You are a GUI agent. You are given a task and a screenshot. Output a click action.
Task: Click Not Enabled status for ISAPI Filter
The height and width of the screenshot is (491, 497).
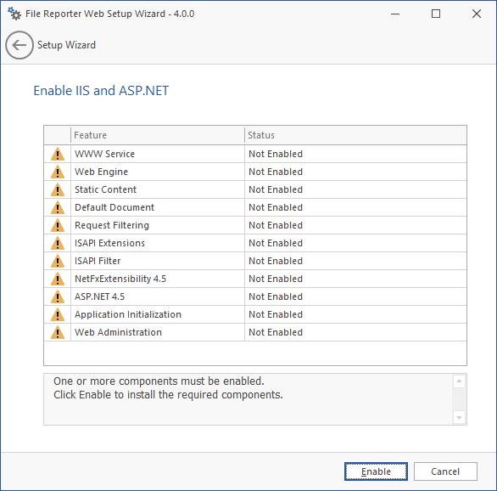276,261
